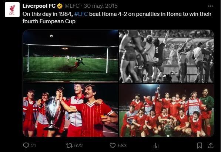Click the @LFC handle
This screenshot has height=152, width=221.
(x=72, y=6)
